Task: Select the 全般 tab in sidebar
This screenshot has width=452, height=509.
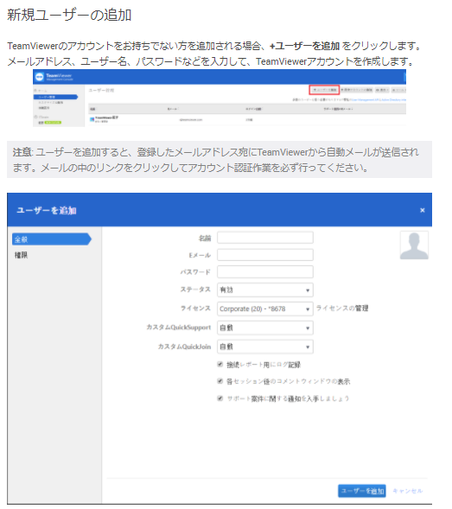Action: 52,239
